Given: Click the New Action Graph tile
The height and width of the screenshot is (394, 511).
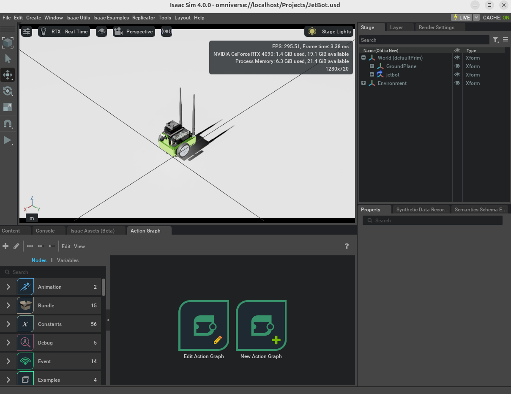Looking at the screenshot, I should pyautogui.click(x=261, y=330).
